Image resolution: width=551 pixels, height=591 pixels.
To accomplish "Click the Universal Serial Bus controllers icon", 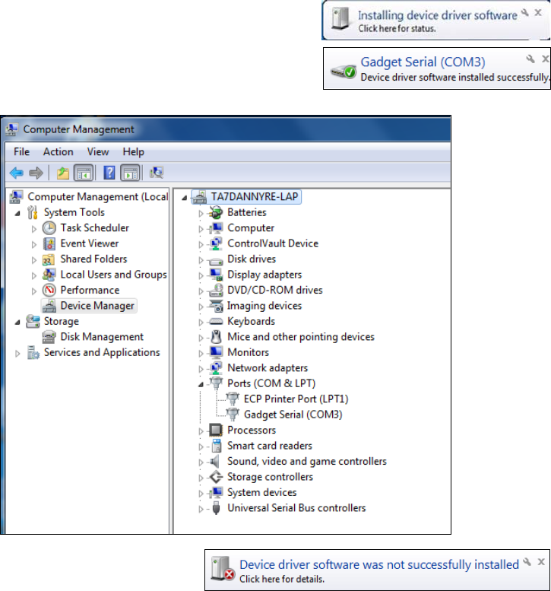I will 216,508.
